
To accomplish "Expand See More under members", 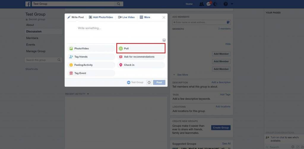I will point(182,75).
